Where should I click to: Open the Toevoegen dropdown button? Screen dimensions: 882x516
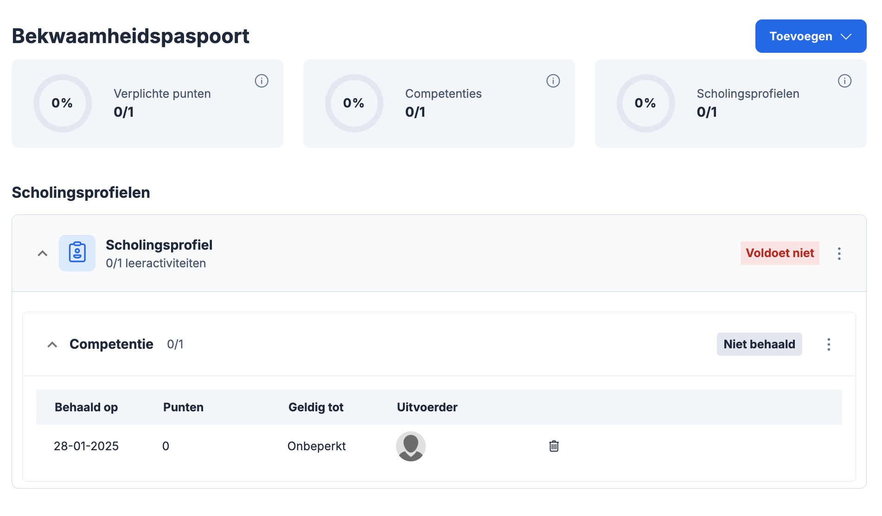810,36
